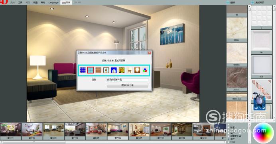
Task: Open the Language menu
Action: (53, 3)
